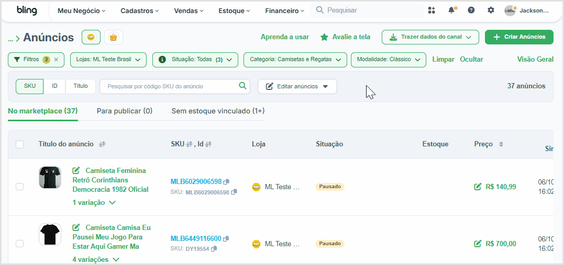The height and width of the screenshot is (265, 564).
Task: Open Trazer dados do canal dropdown
Action: 430,37
